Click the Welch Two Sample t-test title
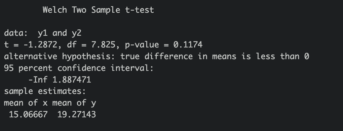The image size is (343, 131). (99, 10)
